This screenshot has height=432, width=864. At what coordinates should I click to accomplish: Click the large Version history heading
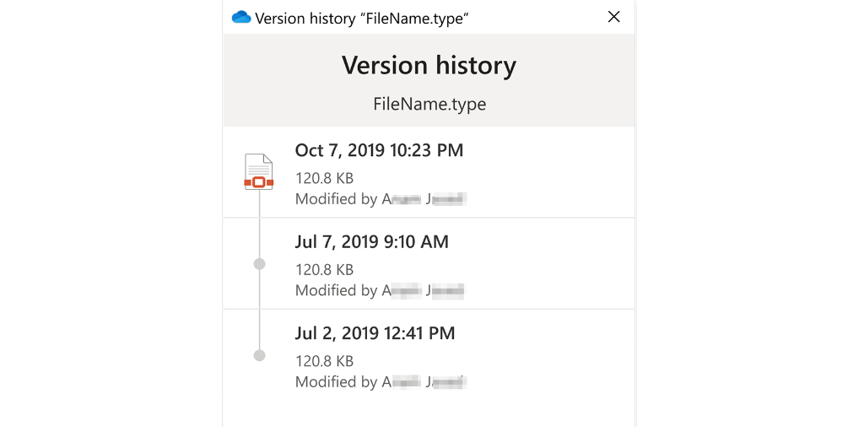(429, 66)
